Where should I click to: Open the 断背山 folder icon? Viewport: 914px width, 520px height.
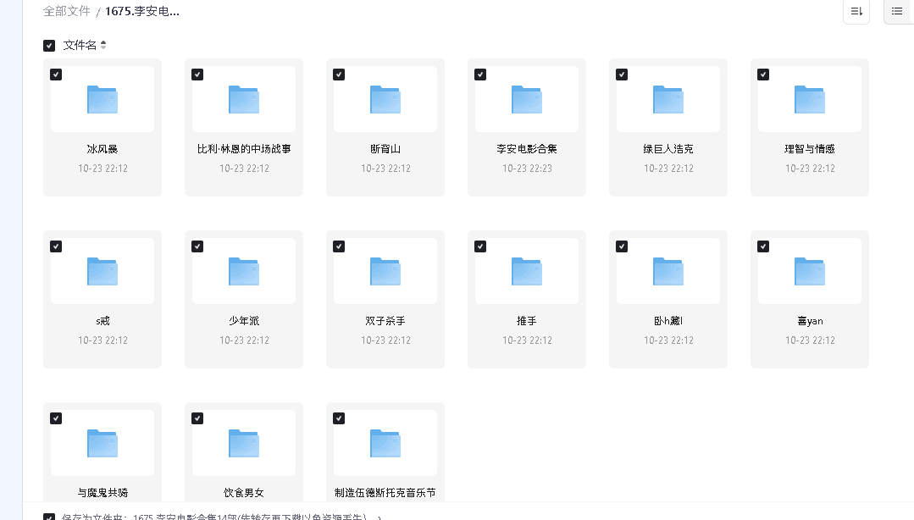click(385, 98)
